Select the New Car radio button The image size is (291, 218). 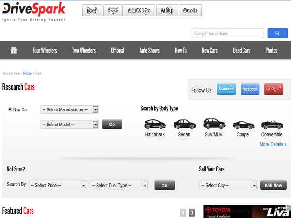[10, 109]
